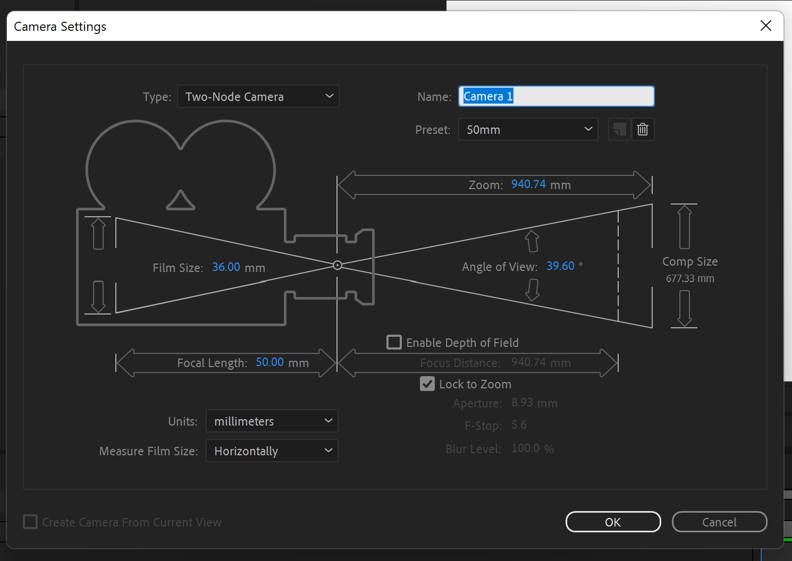The height and width of the screenshot is (561, 792).
Task: Open the camera Type dropdown
Action: coord(258,96)
